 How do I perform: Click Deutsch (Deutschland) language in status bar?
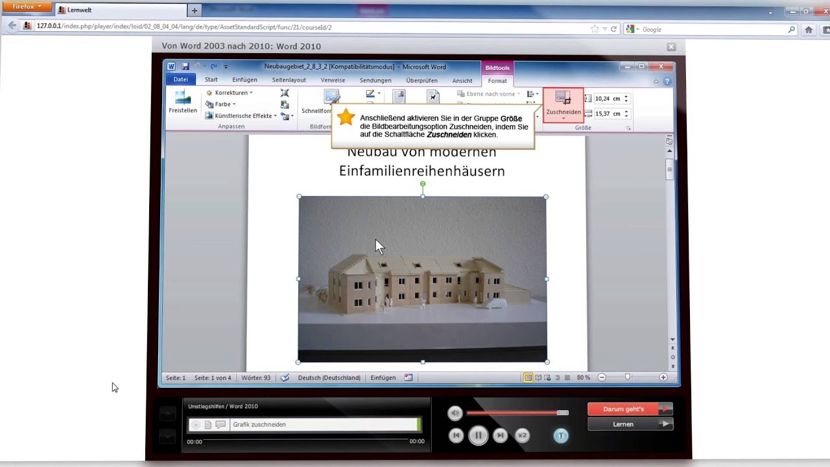(x=329, y=377)
